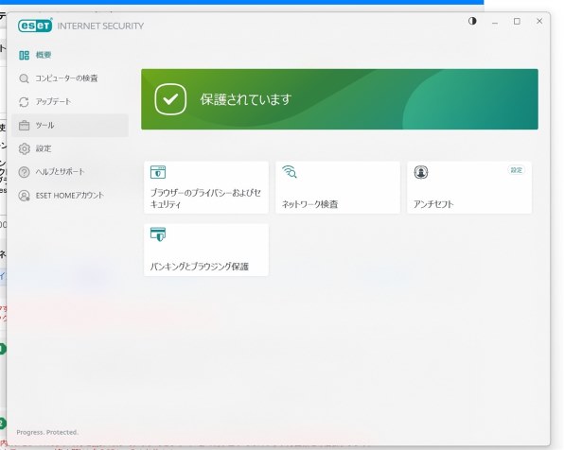Click the Progress. Protected. footer text
564x450 pixels.
tap(47, 432)
